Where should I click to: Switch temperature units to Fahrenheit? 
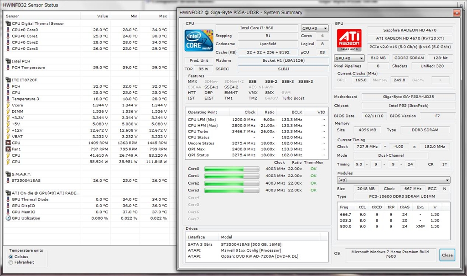pos(11,263)
